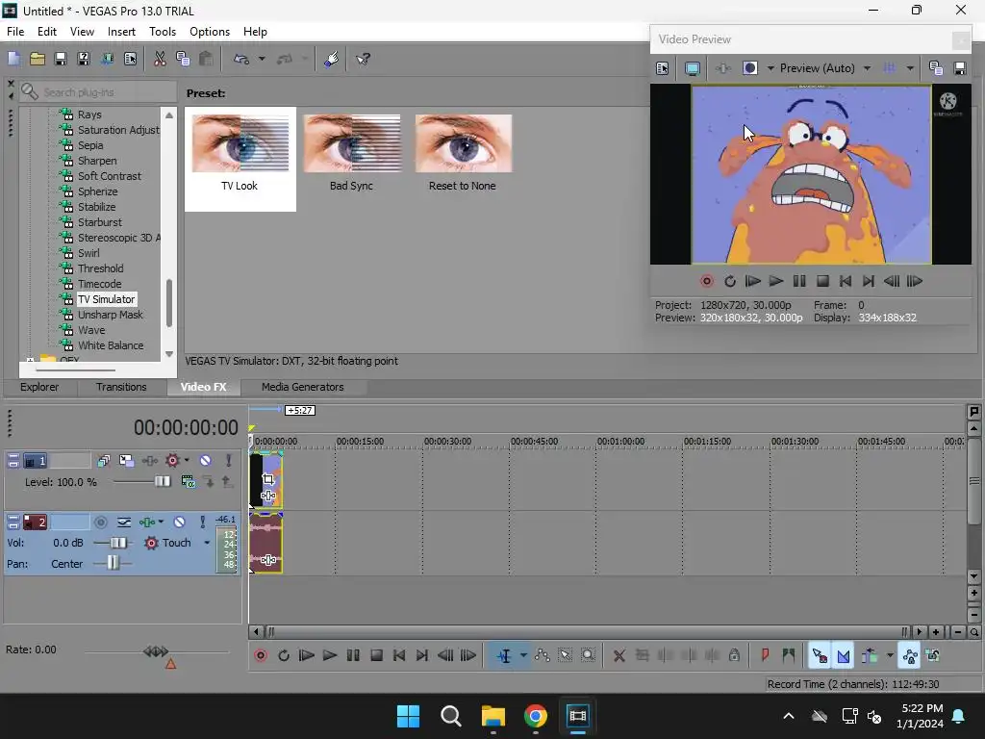Select Starburst plug-in

pos(99,222)
